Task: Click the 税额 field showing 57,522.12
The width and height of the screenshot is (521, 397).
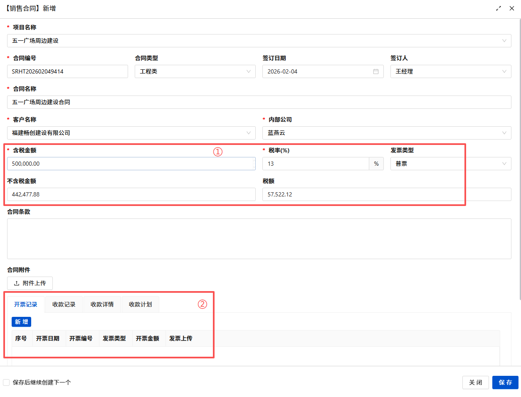Action: pos(387,194)
